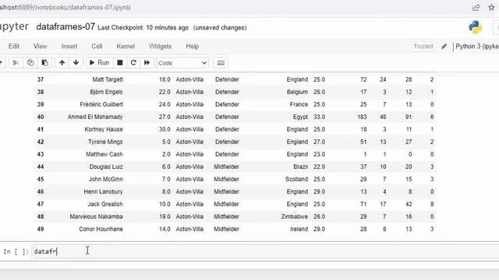499x280 pixels.
Task: Open the Insert menu
Action: (x=69, y=47)
